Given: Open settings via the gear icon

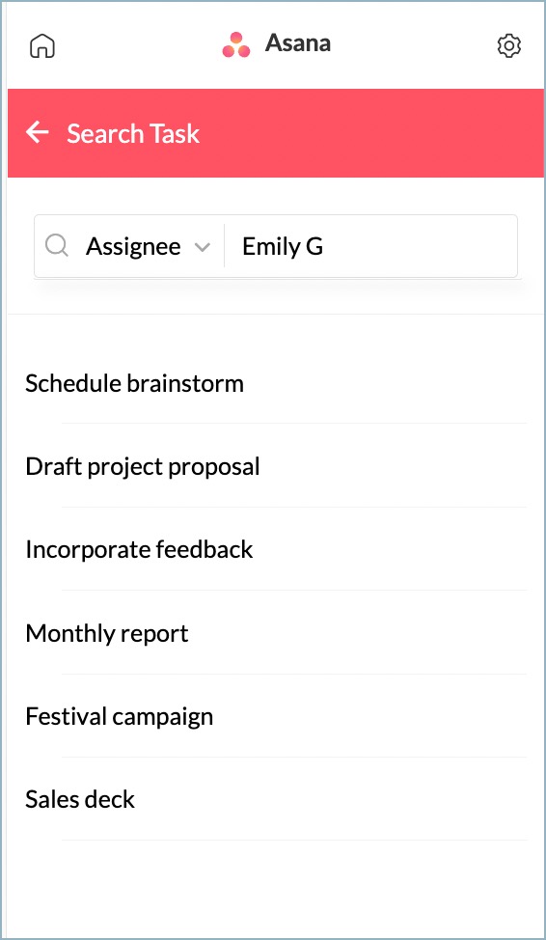Looking at the screenshot, I should pos(508,45).
